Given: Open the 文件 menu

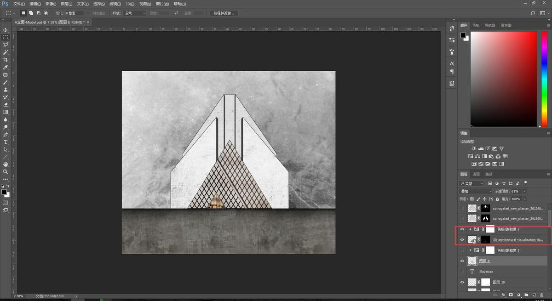Looking at the screenshot, I should (x=19, y=4).
